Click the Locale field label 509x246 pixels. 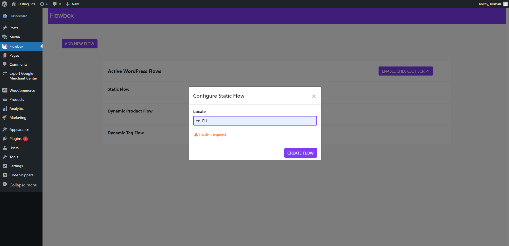tap(200, 112)
